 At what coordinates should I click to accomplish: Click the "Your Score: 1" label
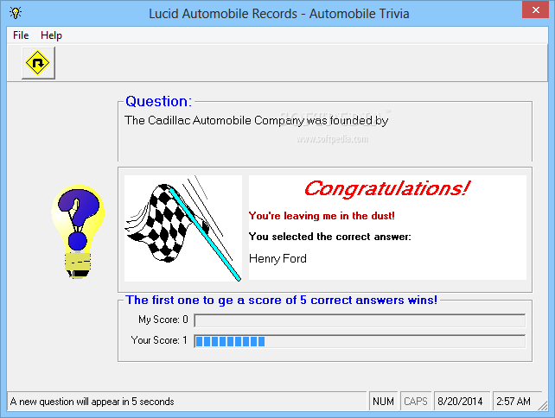coord(159,340)
